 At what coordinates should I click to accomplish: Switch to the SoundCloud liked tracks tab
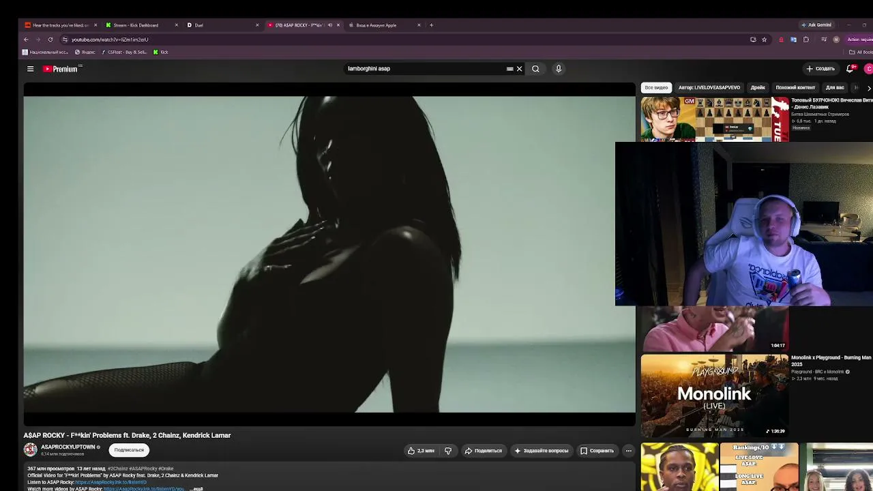click(x=61, y=25)
